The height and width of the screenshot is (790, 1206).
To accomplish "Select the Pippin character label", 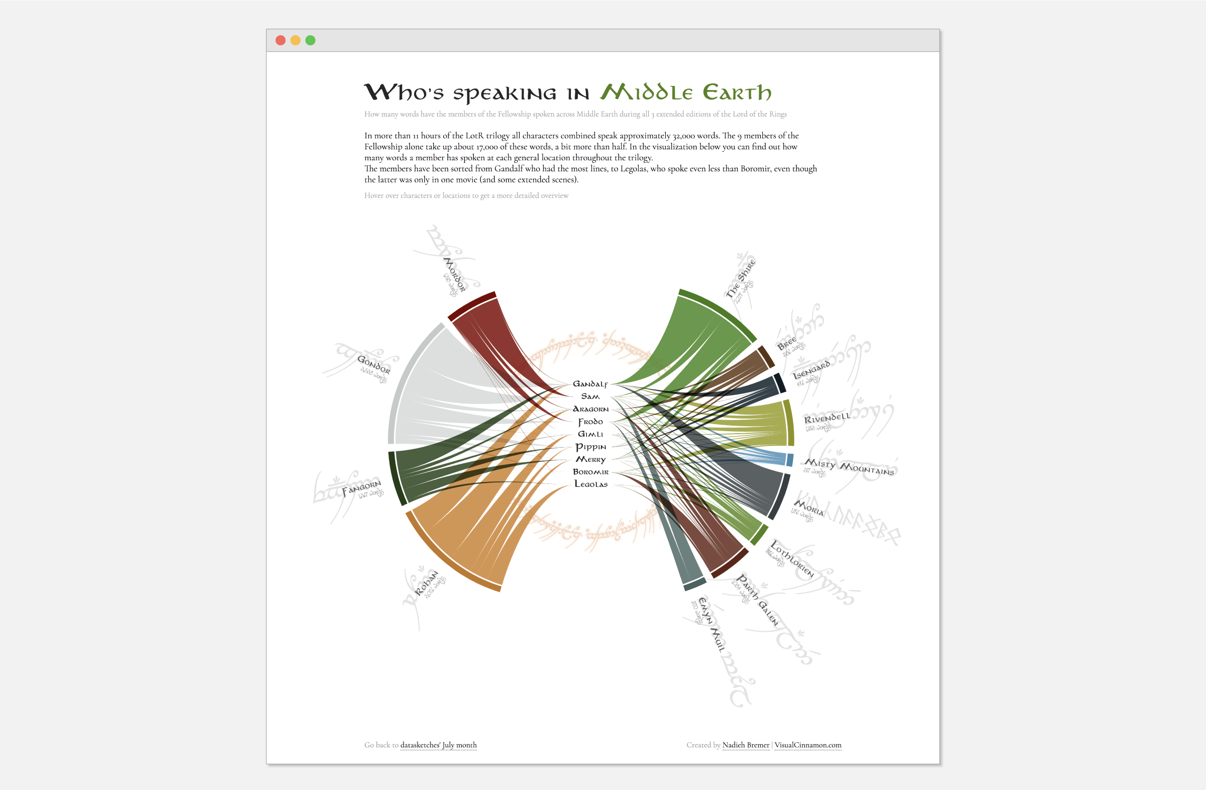I will [590, 447].
